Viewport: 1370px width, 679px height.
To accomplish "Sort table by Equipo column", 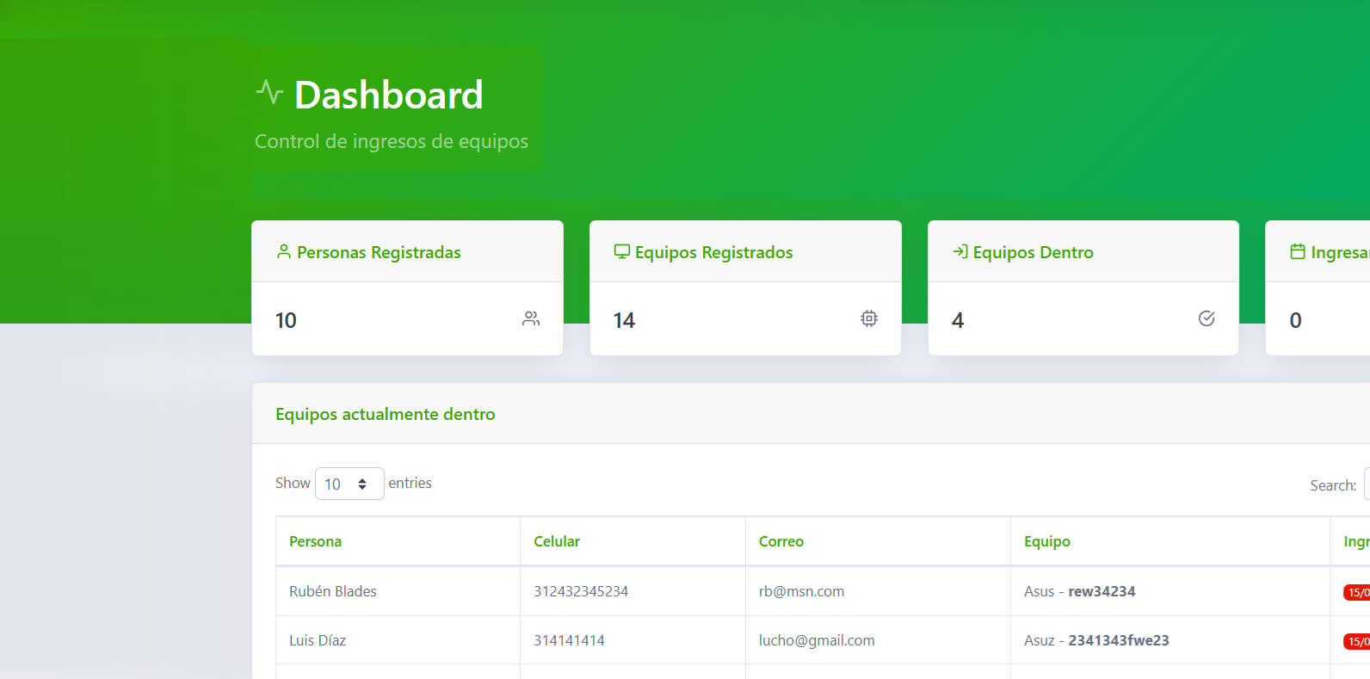I will pyautogui.click(x=1170, y=541).
